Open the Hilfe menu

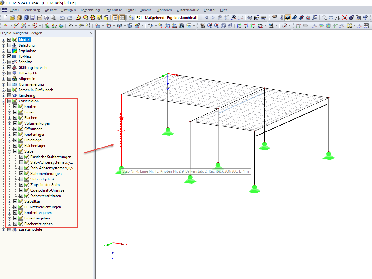tap(224, 10)
